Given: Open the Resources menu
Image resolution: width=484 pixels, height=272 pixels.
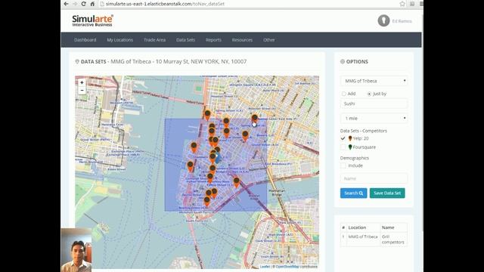Looking at the screenshot, I should 242,40.
